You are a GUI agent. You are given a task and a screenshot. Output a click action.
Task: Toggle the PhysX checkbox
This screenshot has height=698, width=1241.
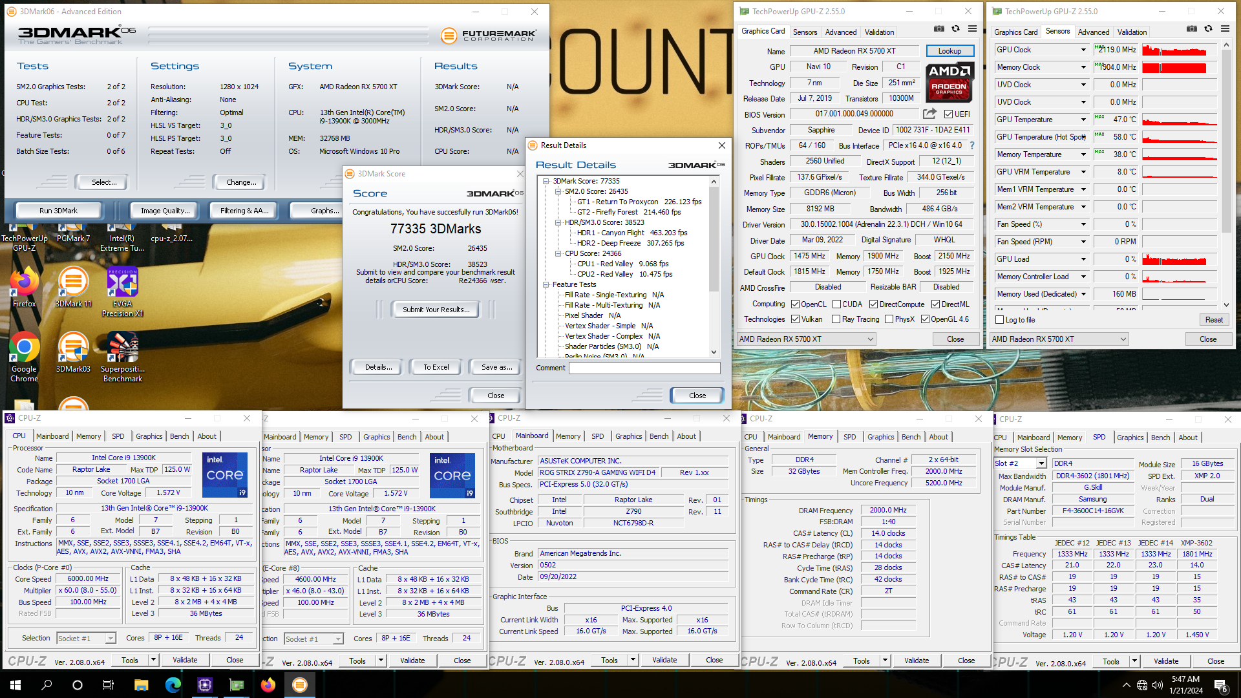point(889,319)
